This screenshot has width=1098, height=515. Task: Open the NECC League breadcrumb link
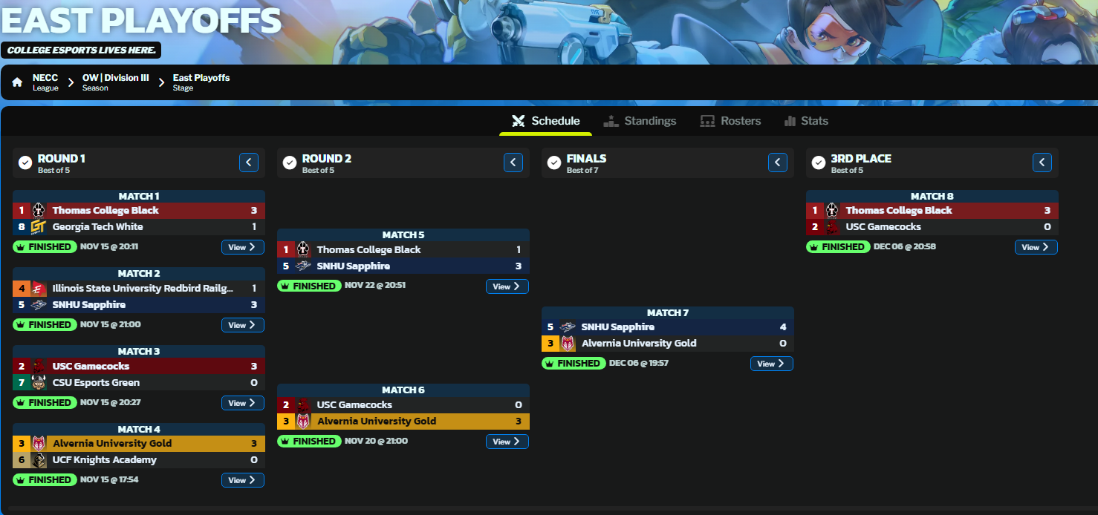pos(45,82)
